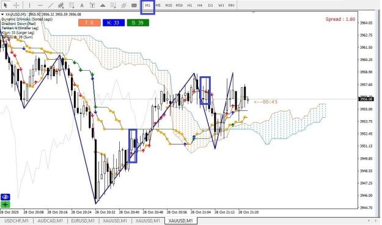Pick the equidistant channel tool
Screen dimensions: 382x225
pyautogui.click(x=61, y=5)
